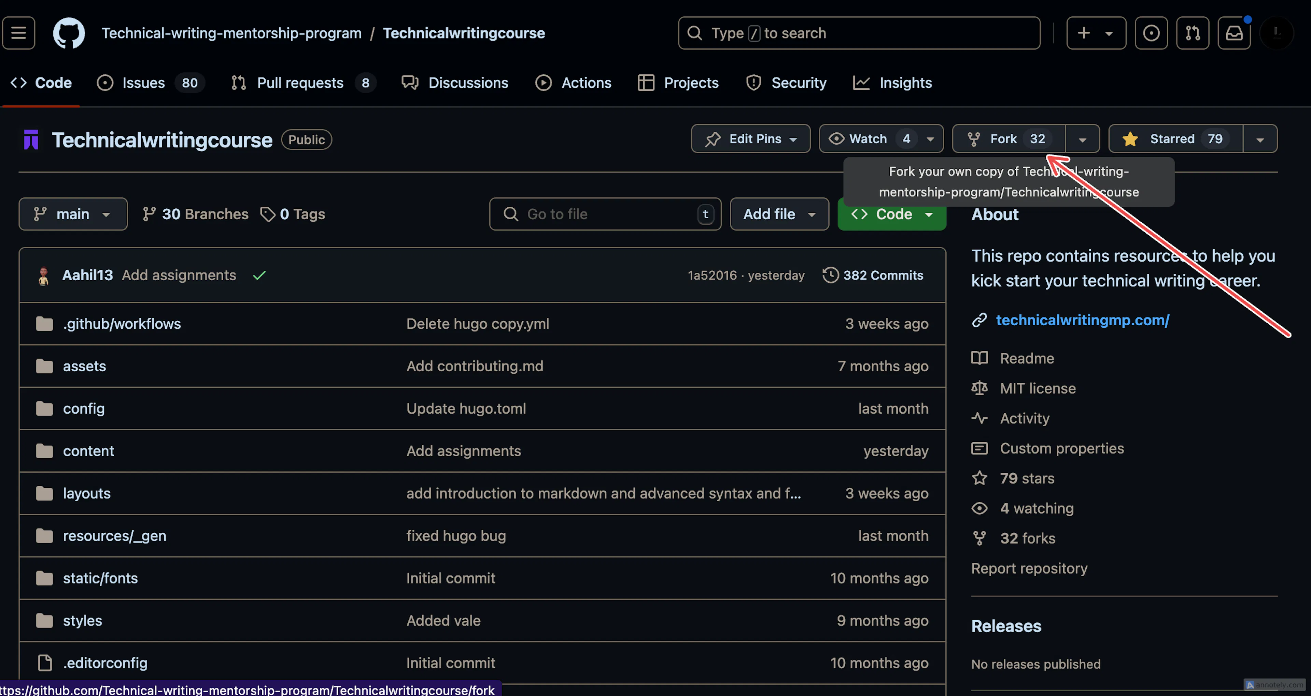View the 0 Tags link

click(x=293, y=214)
